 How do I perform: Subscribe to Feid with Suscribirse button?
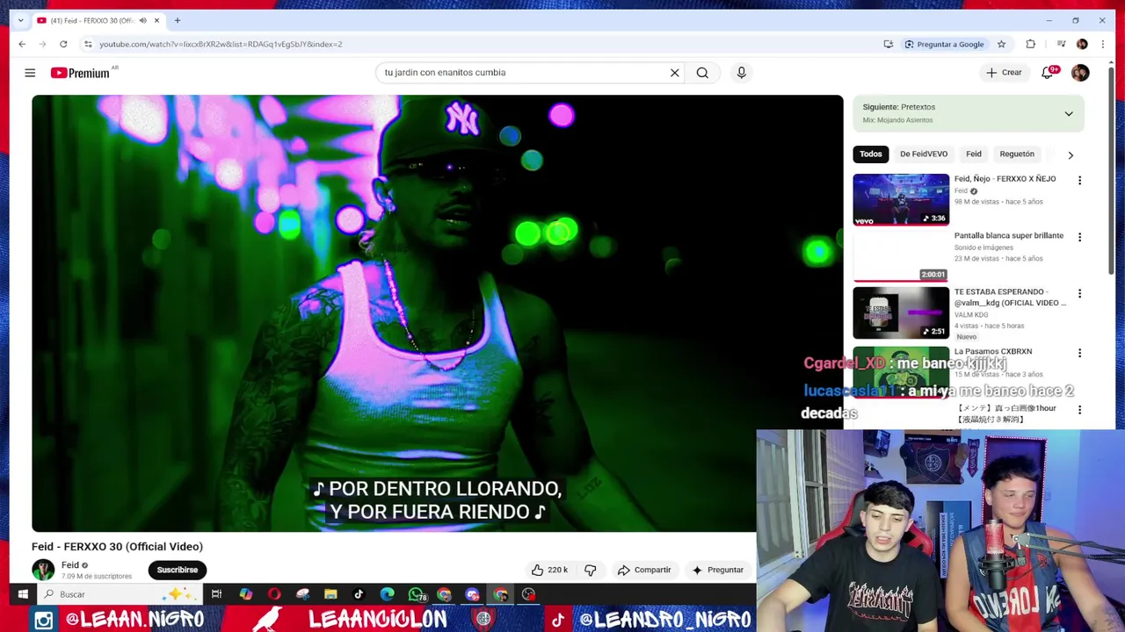pyautogui.click(x=177, y=570)
